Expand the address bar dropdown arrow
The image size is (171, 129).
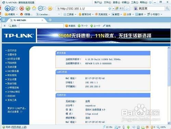[x=113, y=9]
